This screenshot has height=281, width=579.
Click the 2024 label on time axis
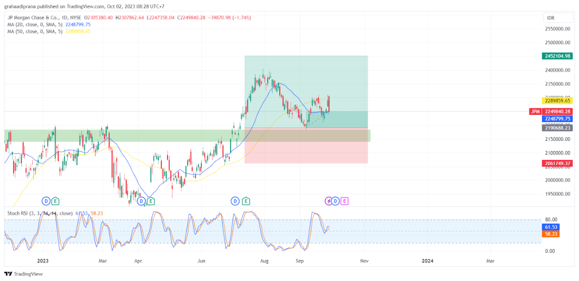pyautogui.click(x=427, y=261)
